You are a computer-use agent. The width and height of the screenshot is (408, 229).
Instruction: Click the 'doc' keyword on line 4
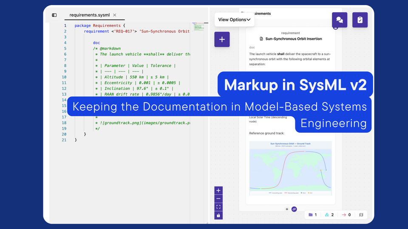(x=96, y=42)
